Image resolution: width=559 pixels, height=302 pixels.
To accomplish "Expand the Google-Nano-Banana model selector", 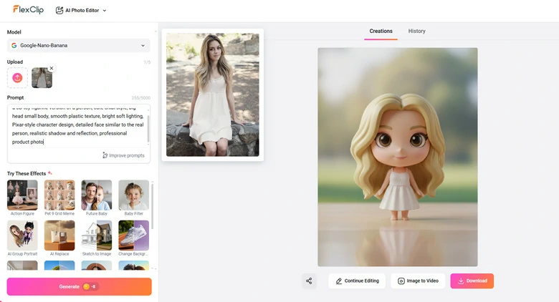I will [78, 46].
